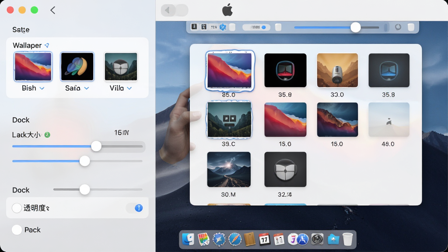Image resolution: width=448 pixels, height=252 pixels.
Task: Select the red wallpaper thumbnail labeled 15.6
Action: pyautogui.click(x=285, y=120)
